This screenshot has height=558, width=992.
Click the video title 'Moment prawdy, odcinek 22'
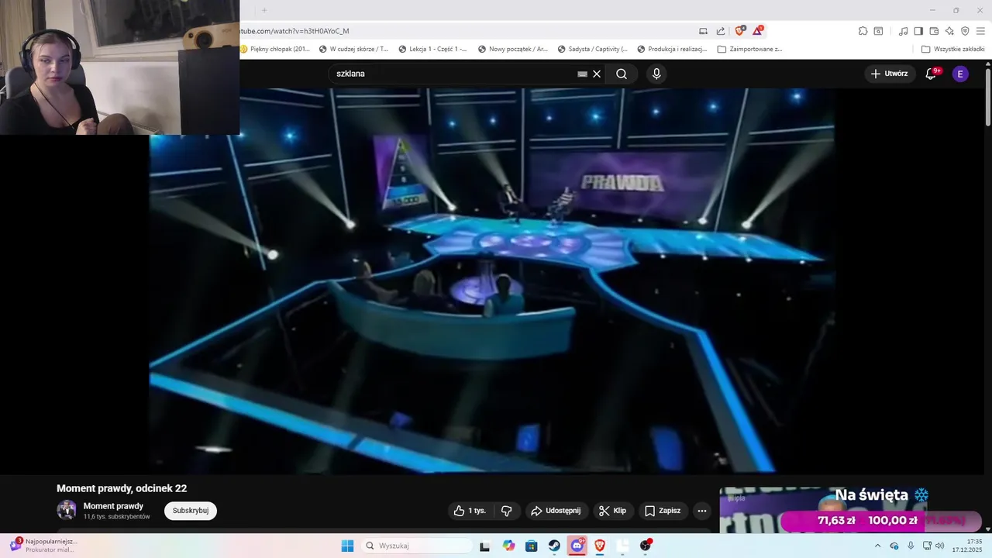[x=122, y=488]
